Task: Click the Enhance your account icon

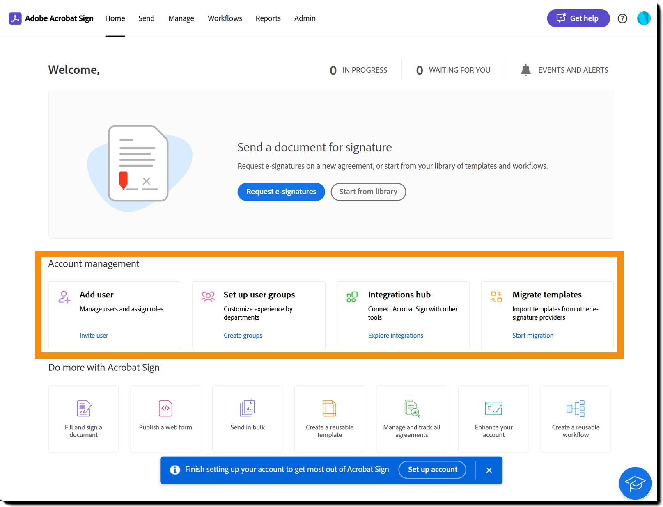Action: 494,409
